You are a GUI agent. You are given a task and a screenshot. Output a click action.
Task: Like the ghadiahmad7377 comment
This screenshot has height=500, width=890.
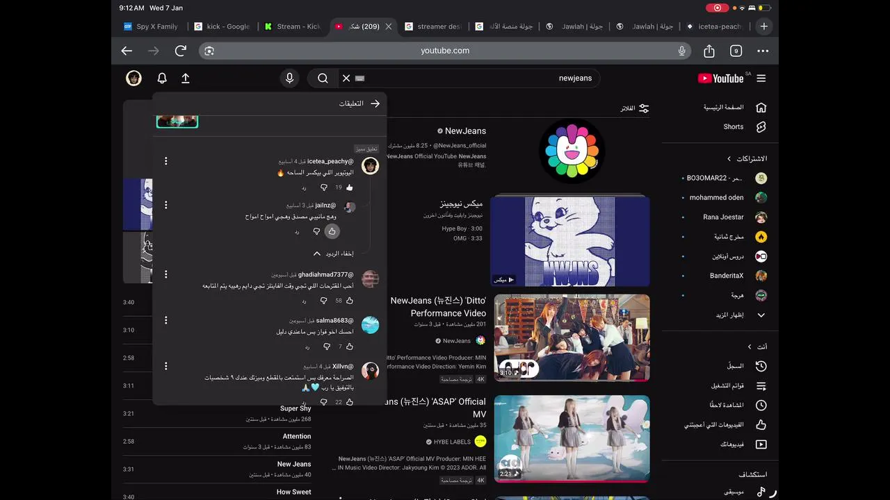tap(349, 301)
